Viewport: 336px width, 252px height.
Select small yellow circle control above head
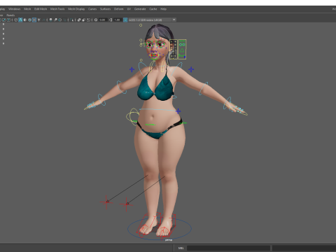click(x=141, y=25)
